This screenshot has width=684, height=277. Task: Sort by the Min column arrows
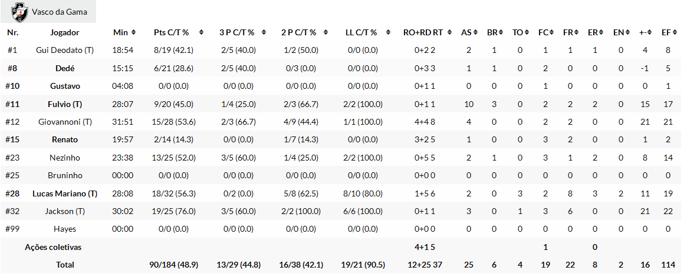(133, 32)
